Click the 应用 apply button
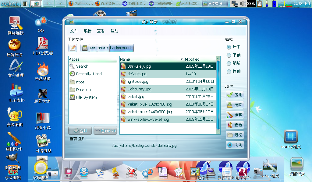312x182 pixels. click(x=235, y=95)
